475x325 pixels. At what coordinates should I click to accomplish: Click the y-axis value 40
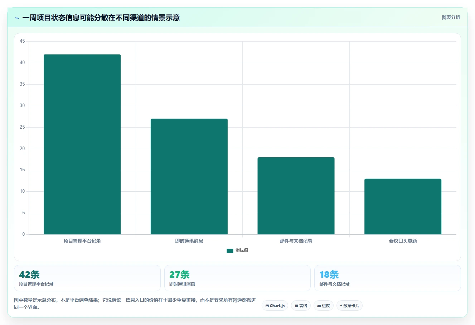(22, 63)
